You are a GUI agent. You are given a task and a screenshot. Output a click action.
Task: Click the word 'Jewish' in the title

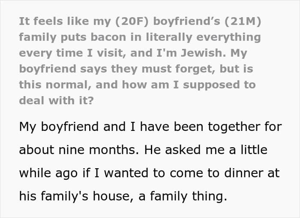(203, 53)
